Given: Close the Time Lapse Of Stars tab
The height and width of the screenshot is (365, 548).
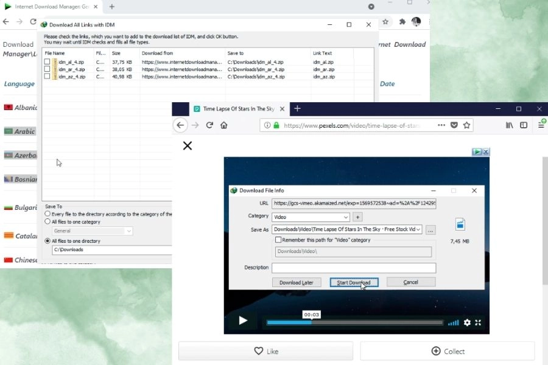Looking at the screenshot, I should 282,109.
